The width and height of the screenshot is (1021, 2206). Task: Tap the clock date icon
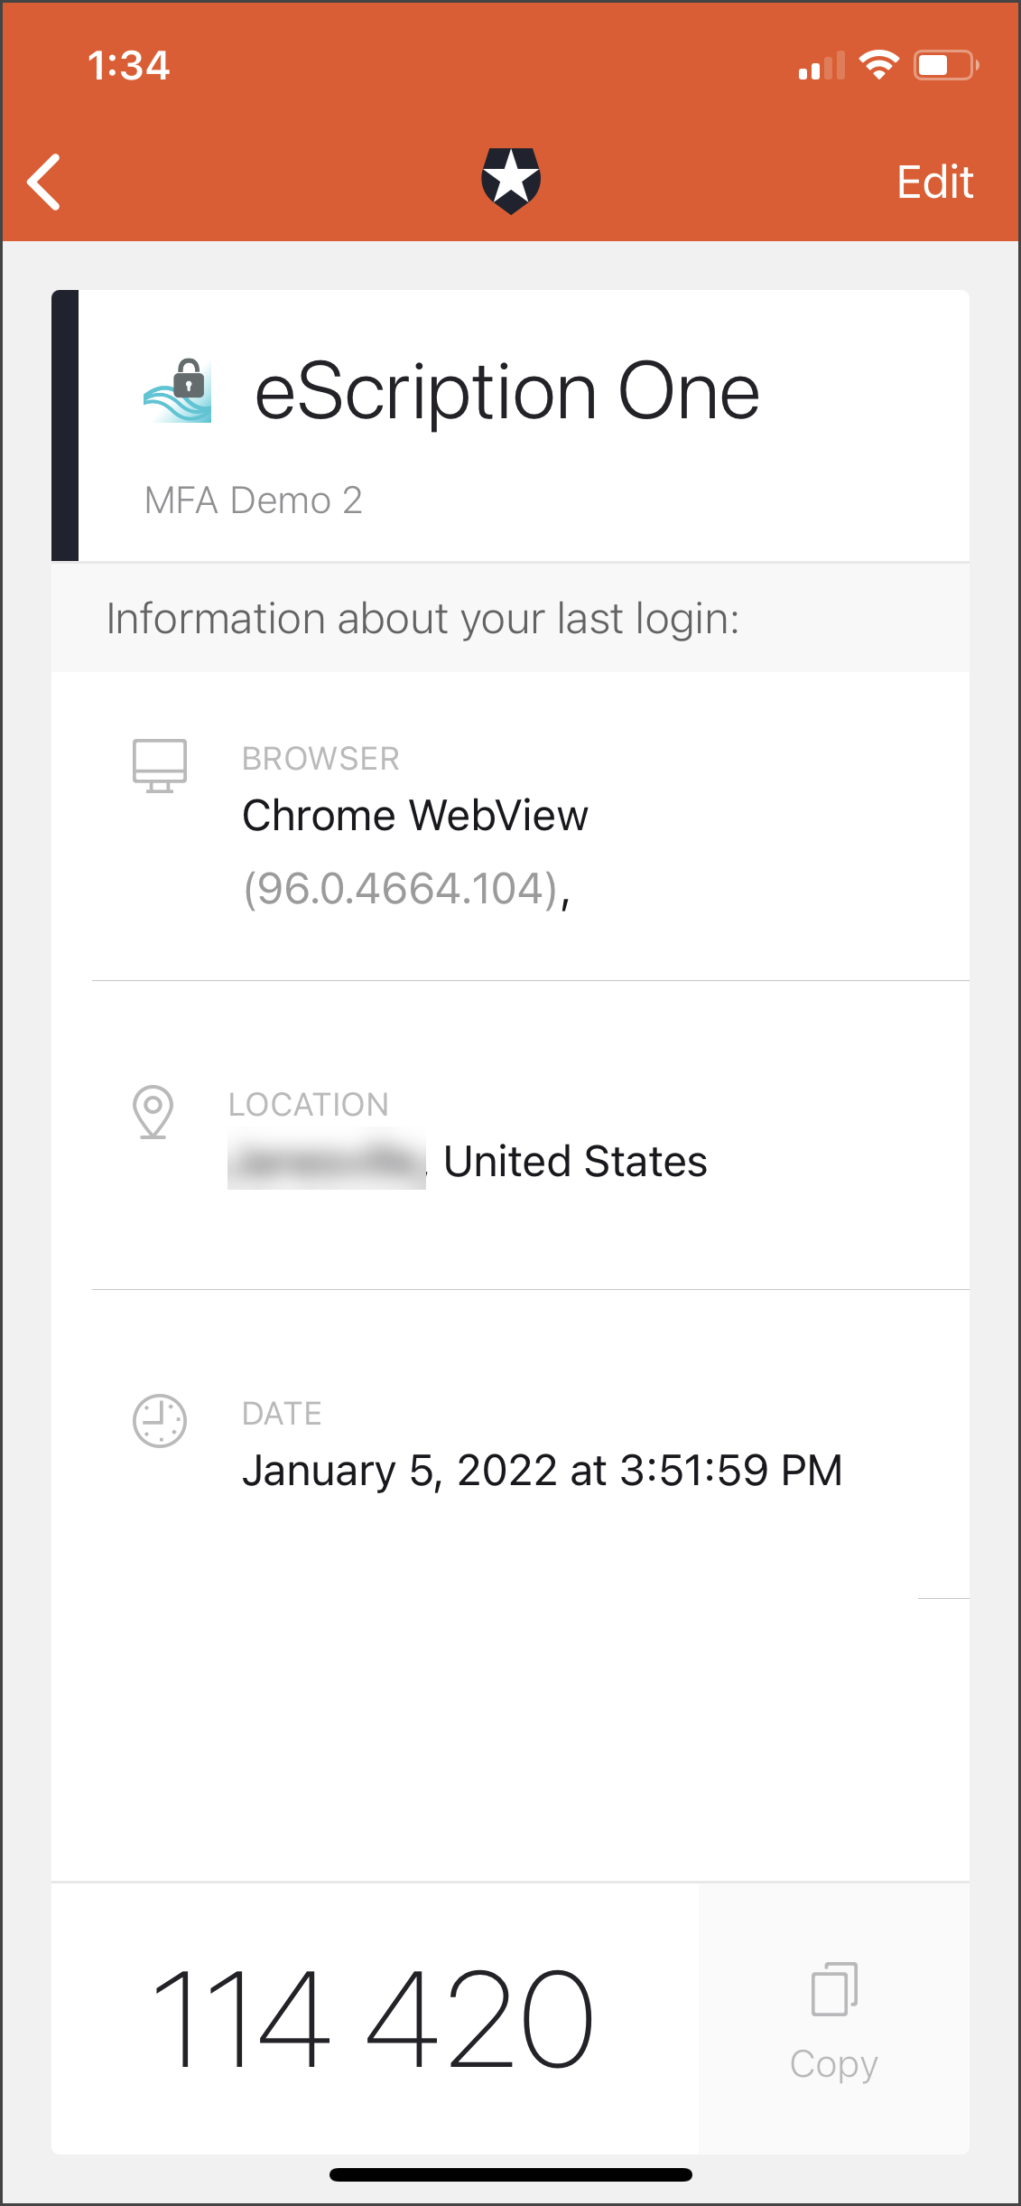pyautogui.click(x=160, y=1421)
